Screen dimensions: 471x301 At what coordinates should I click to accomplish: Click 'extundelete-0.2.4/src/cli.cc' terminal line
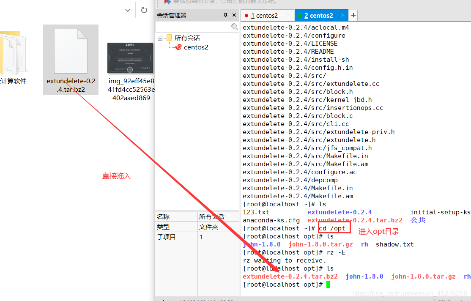296,124
